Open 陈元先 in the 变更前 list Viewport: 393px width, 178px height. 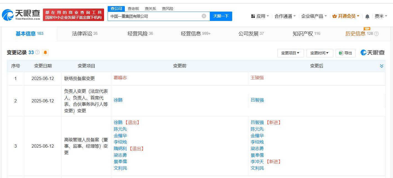click(120, 129)
